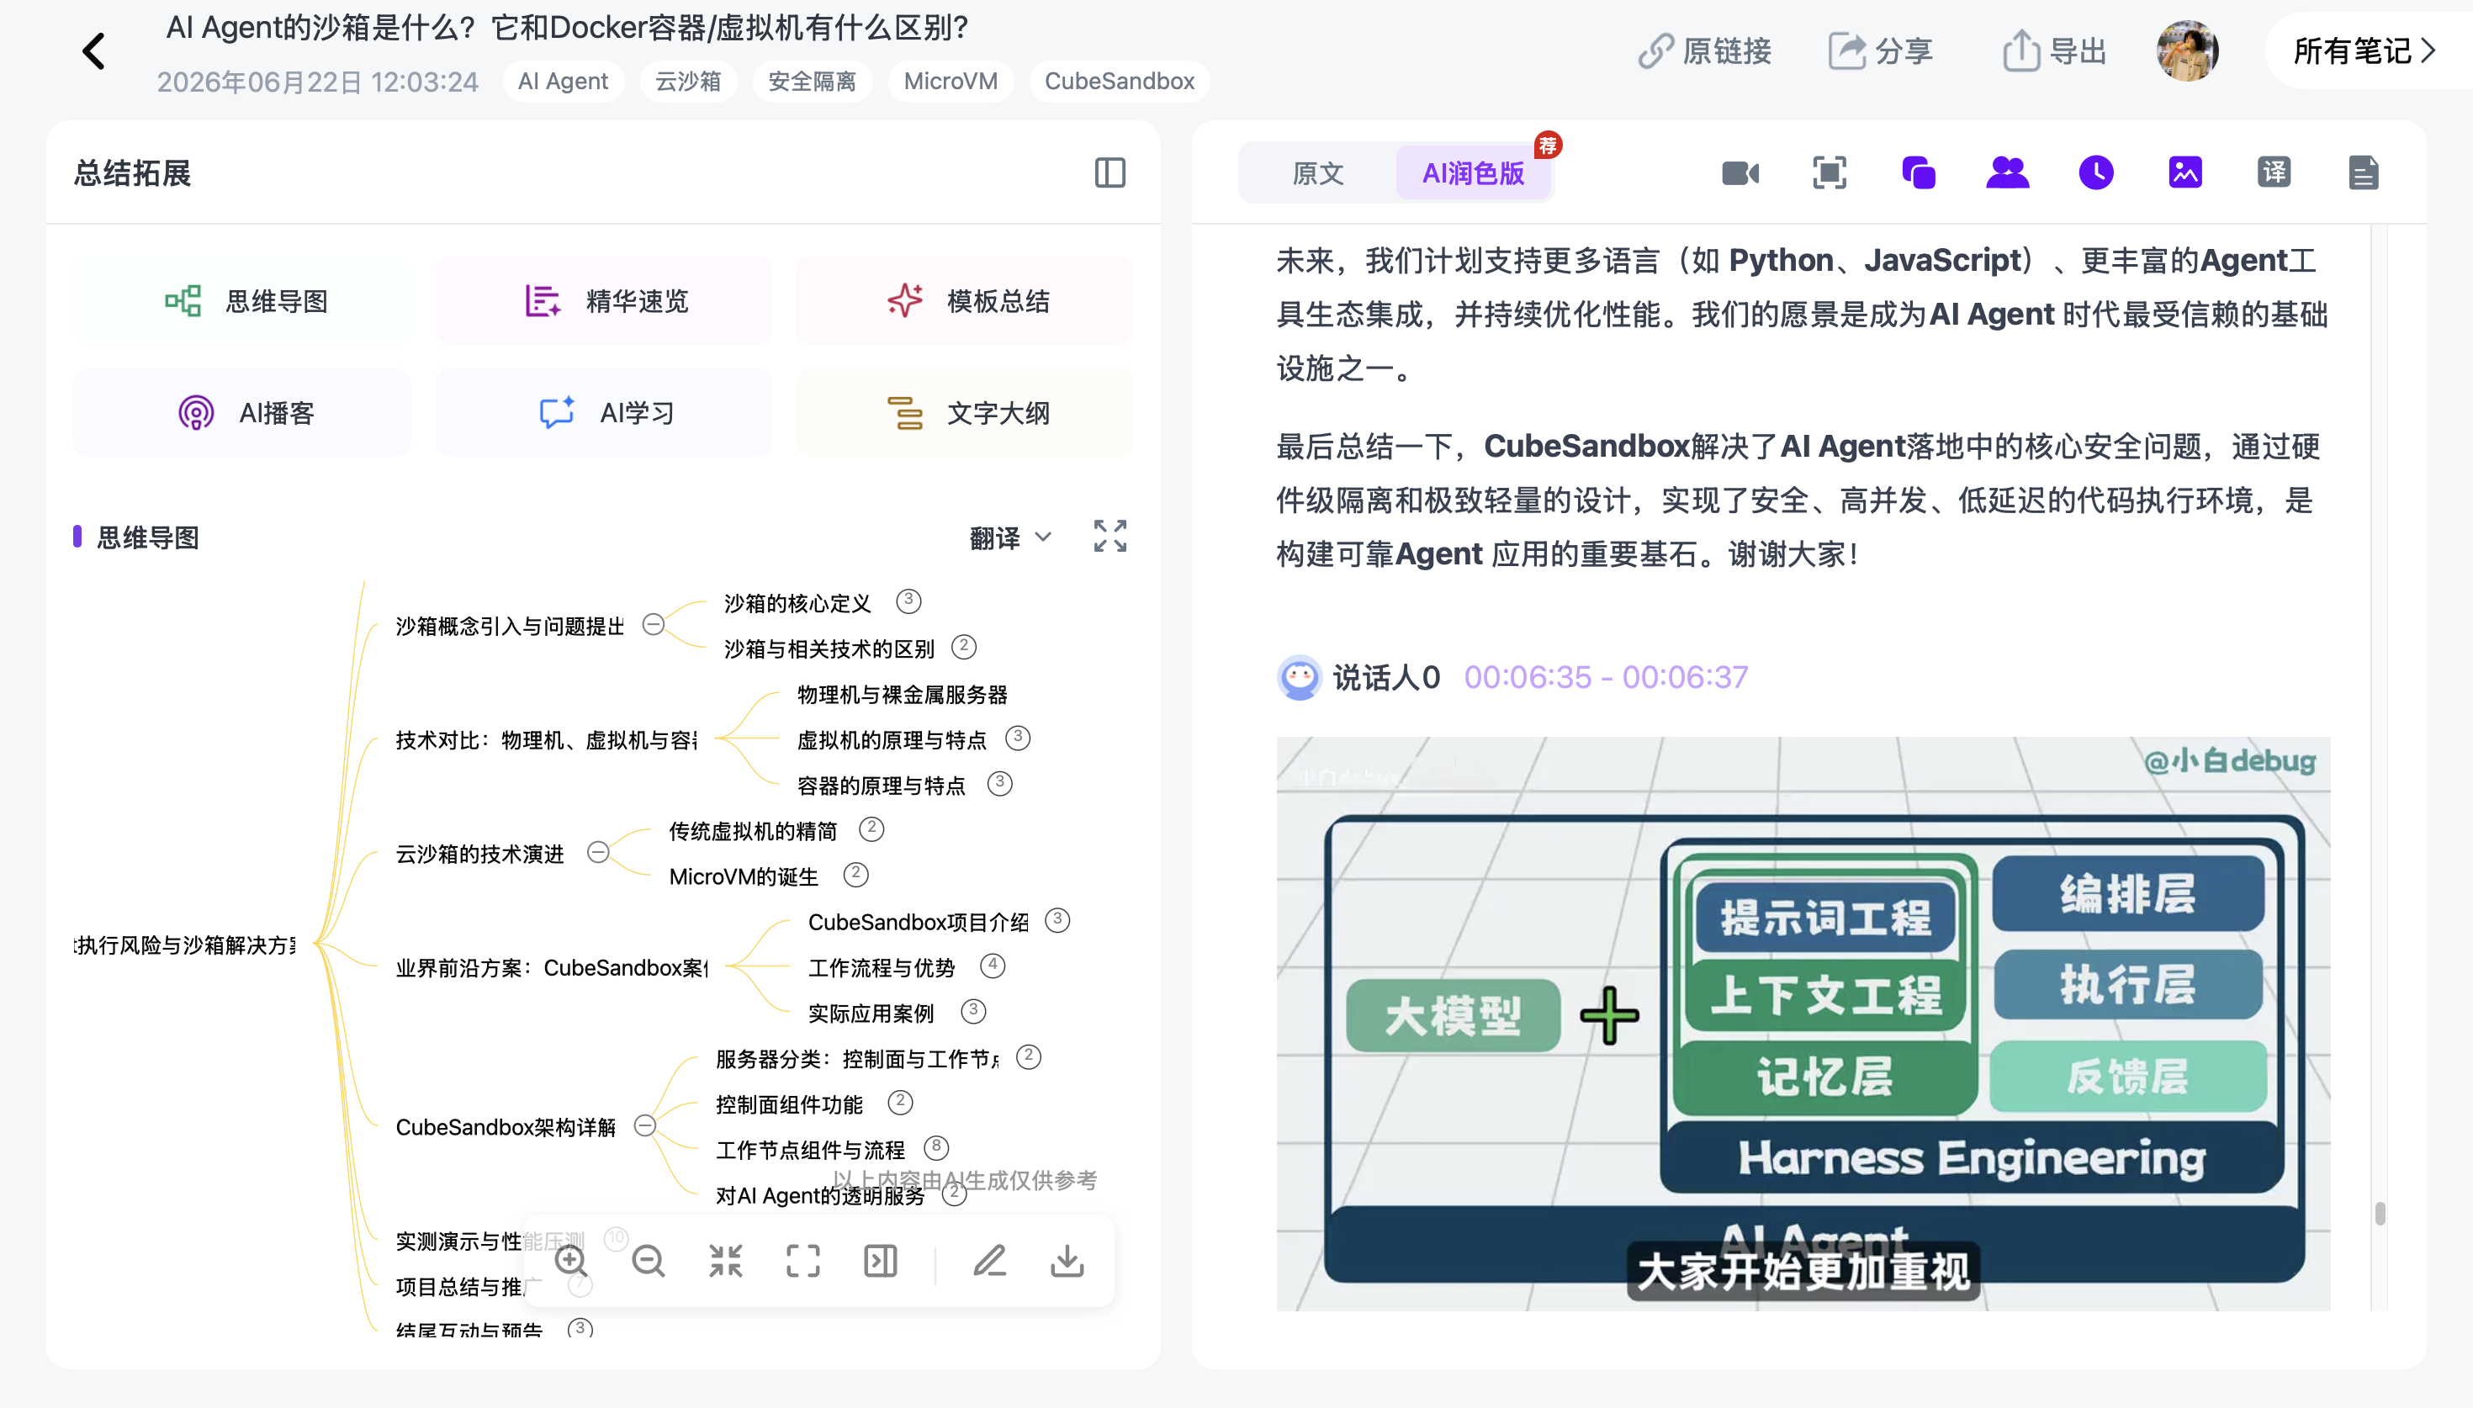Zoom out the mind map
Screen dimensions: 2473x1408
649,1261
